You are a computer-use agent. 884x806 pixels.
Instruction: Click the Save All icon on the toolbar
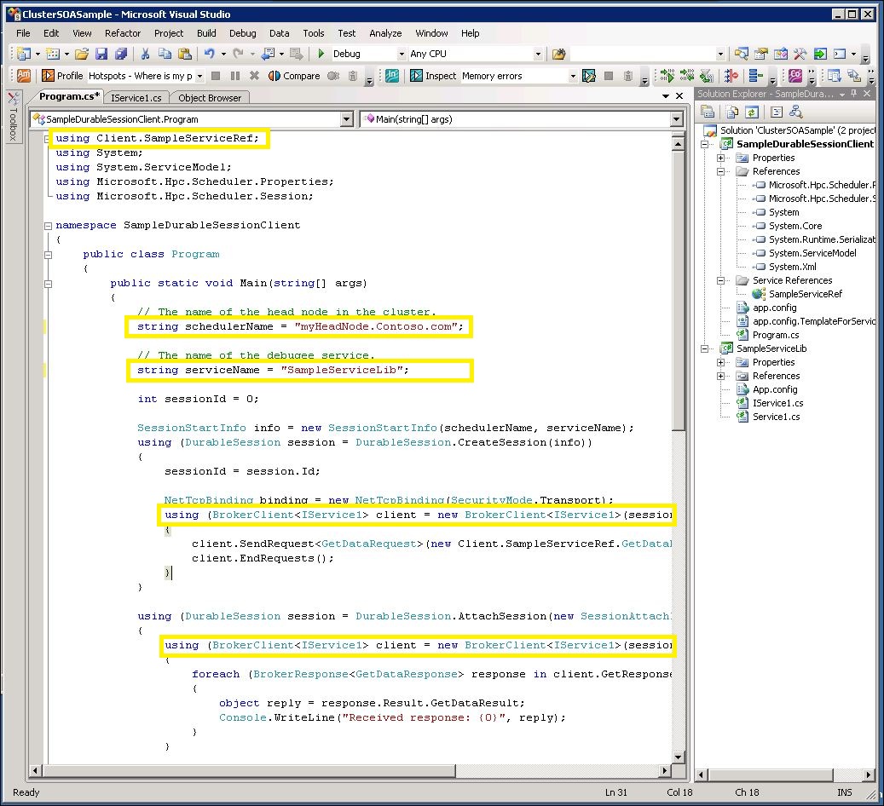[122, 53]
